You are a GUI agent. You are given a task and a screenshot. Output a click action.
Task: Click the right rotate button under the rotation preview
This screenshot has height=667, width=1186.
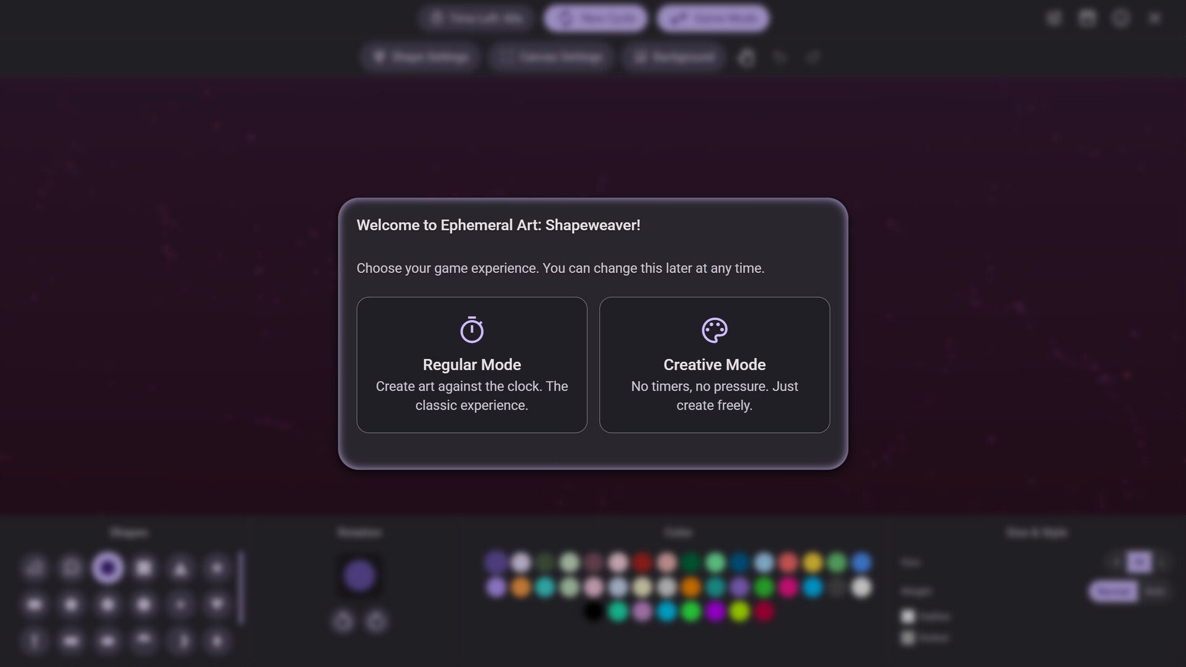click(x=376, y=621)
